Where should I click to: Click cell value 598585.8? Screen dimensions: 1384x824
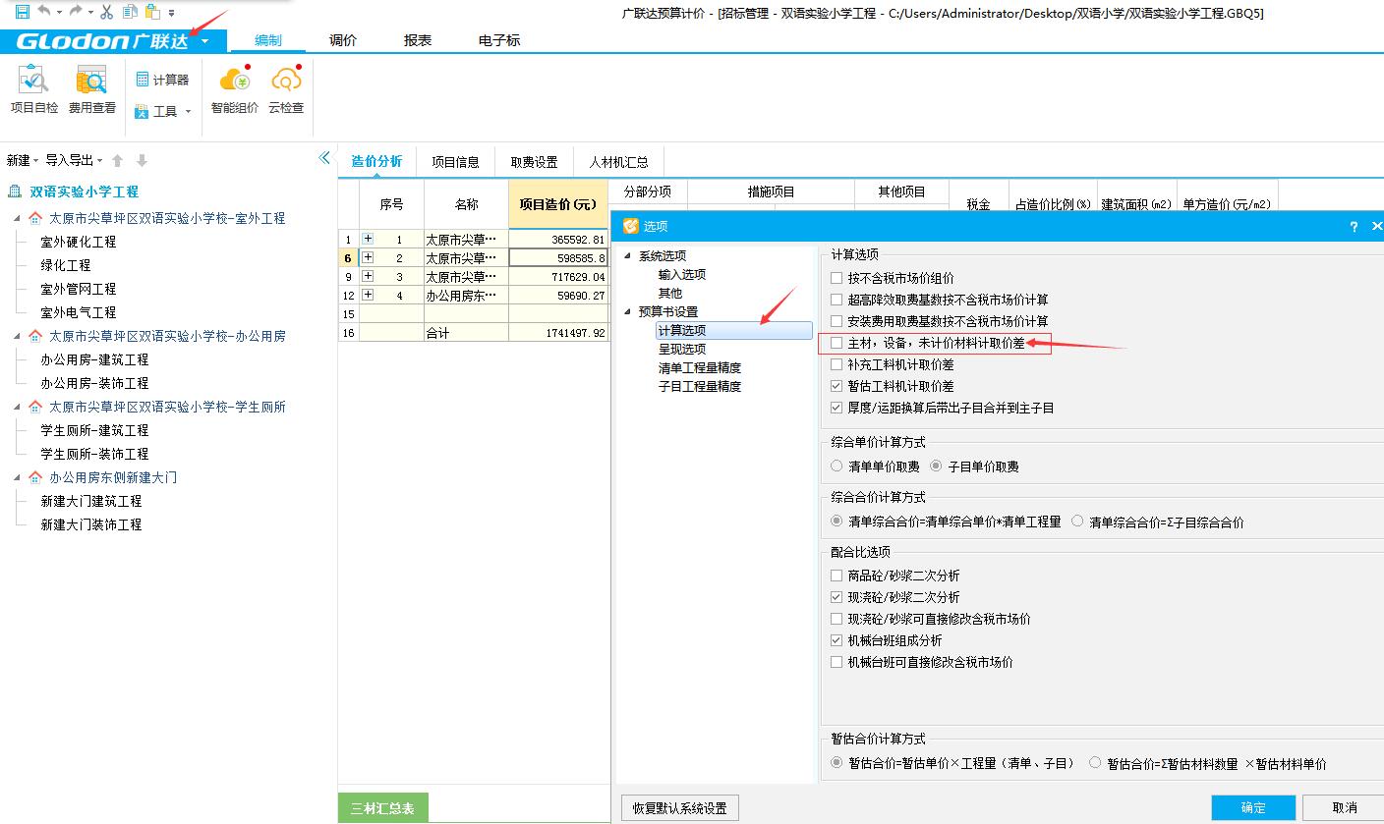point(558,258)
